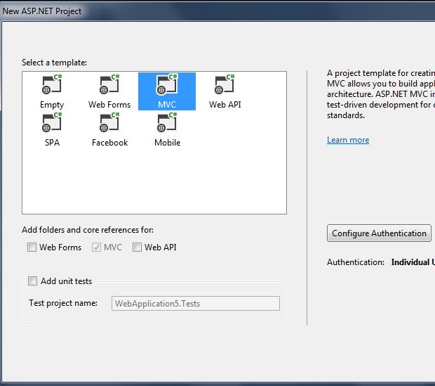Check the Web API references checkbox
435x386 pixels.
tap(137, 247)
